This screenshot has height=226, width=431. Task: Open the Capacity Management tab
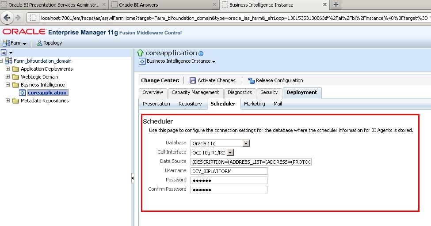coord(195,93)
